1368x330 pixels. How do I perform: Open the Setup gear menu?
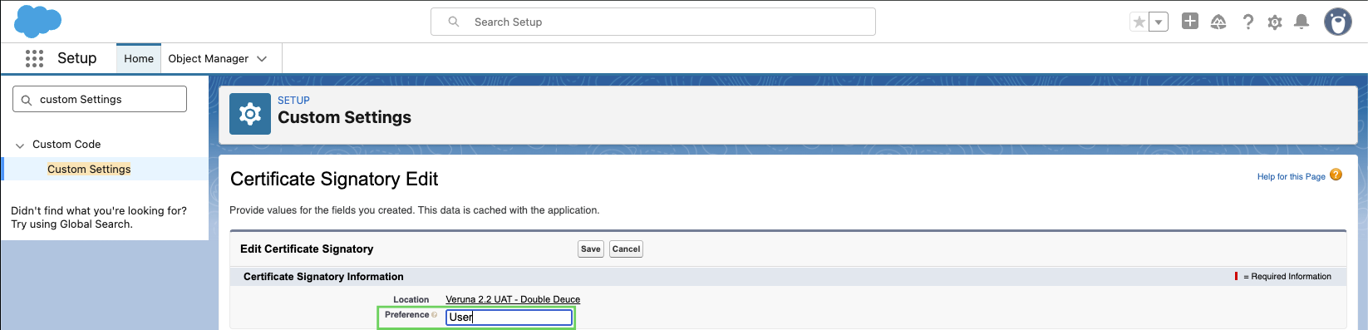pos(1275,22)
